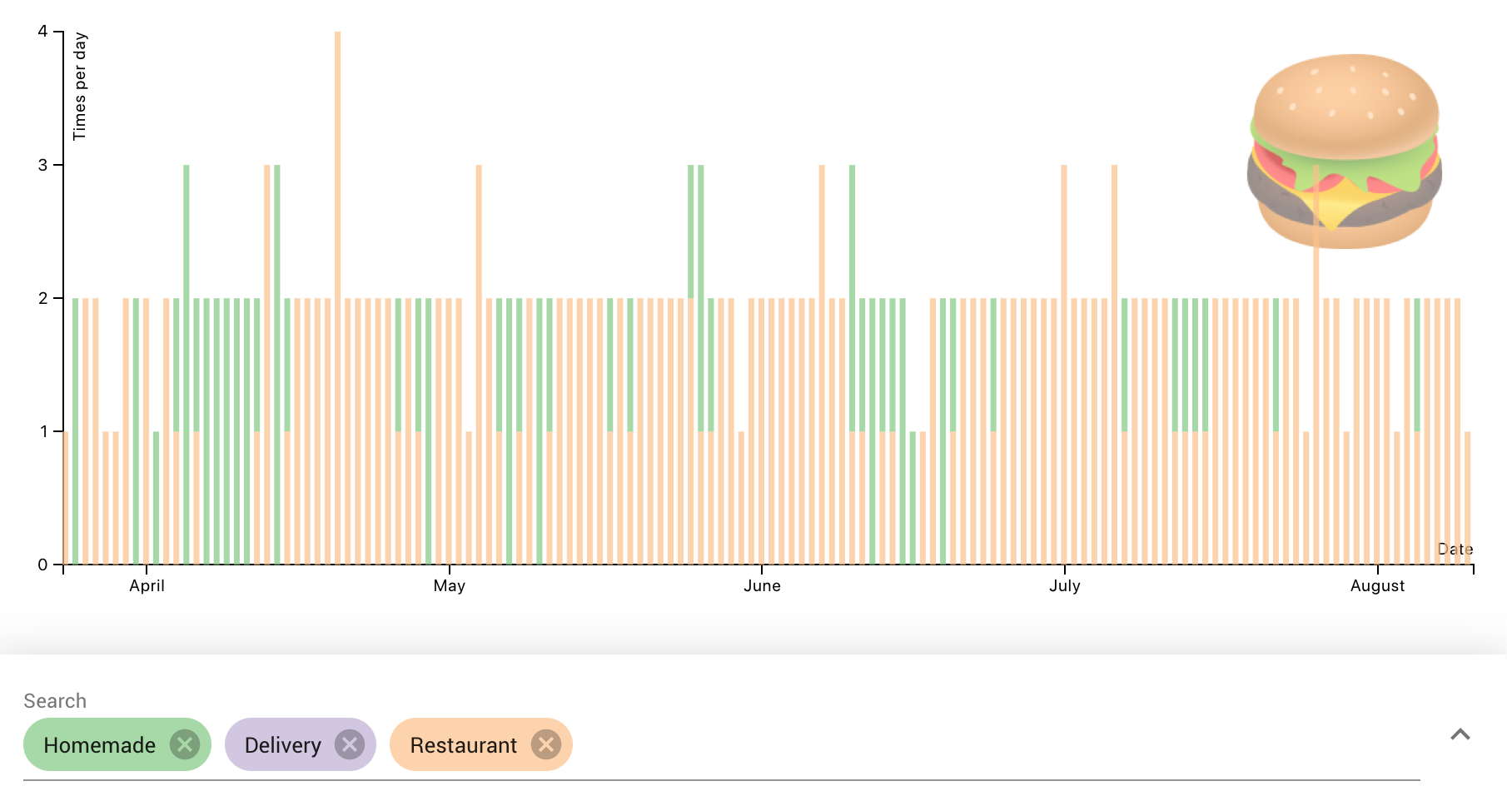Click the 4 tick on the vertical axis
This screenshot has width=1507, height=801.
pos(42,32)
